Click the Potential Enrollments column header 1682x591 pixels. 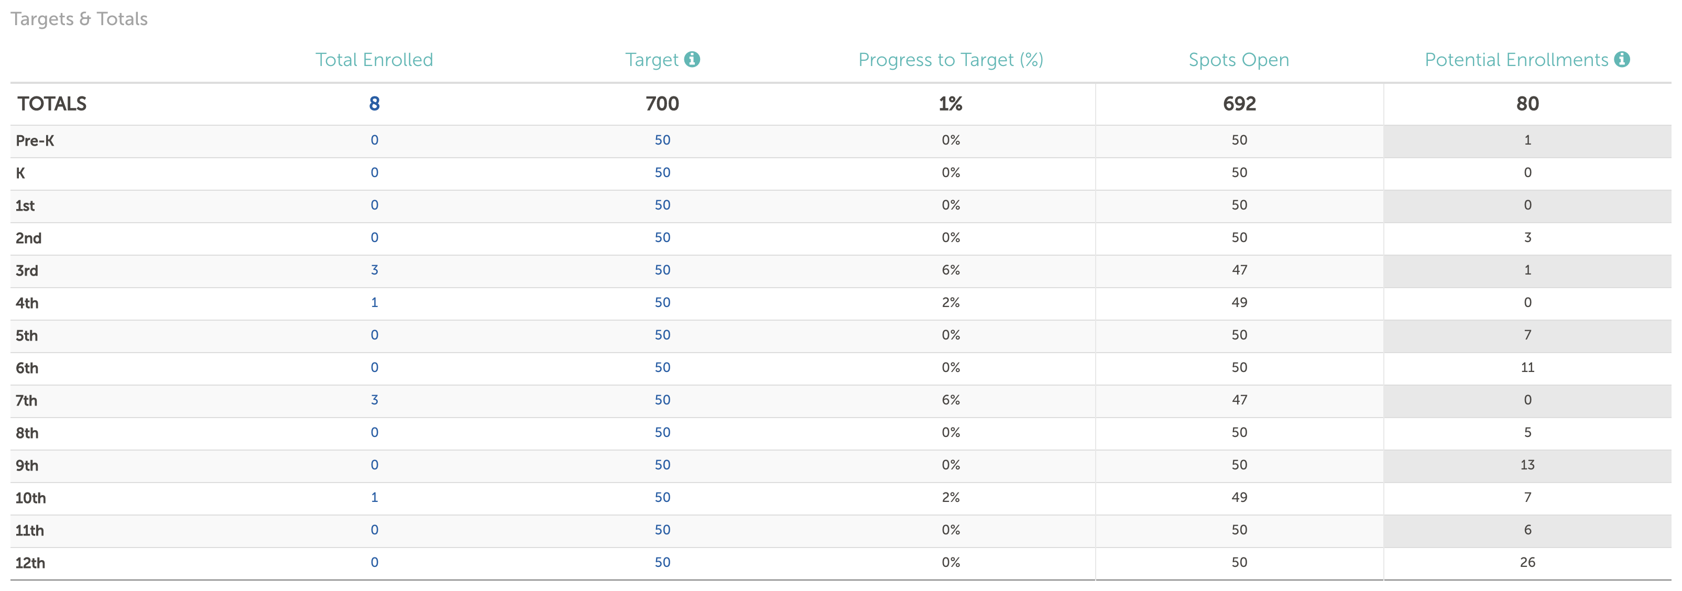click(x=1516, y=60)
